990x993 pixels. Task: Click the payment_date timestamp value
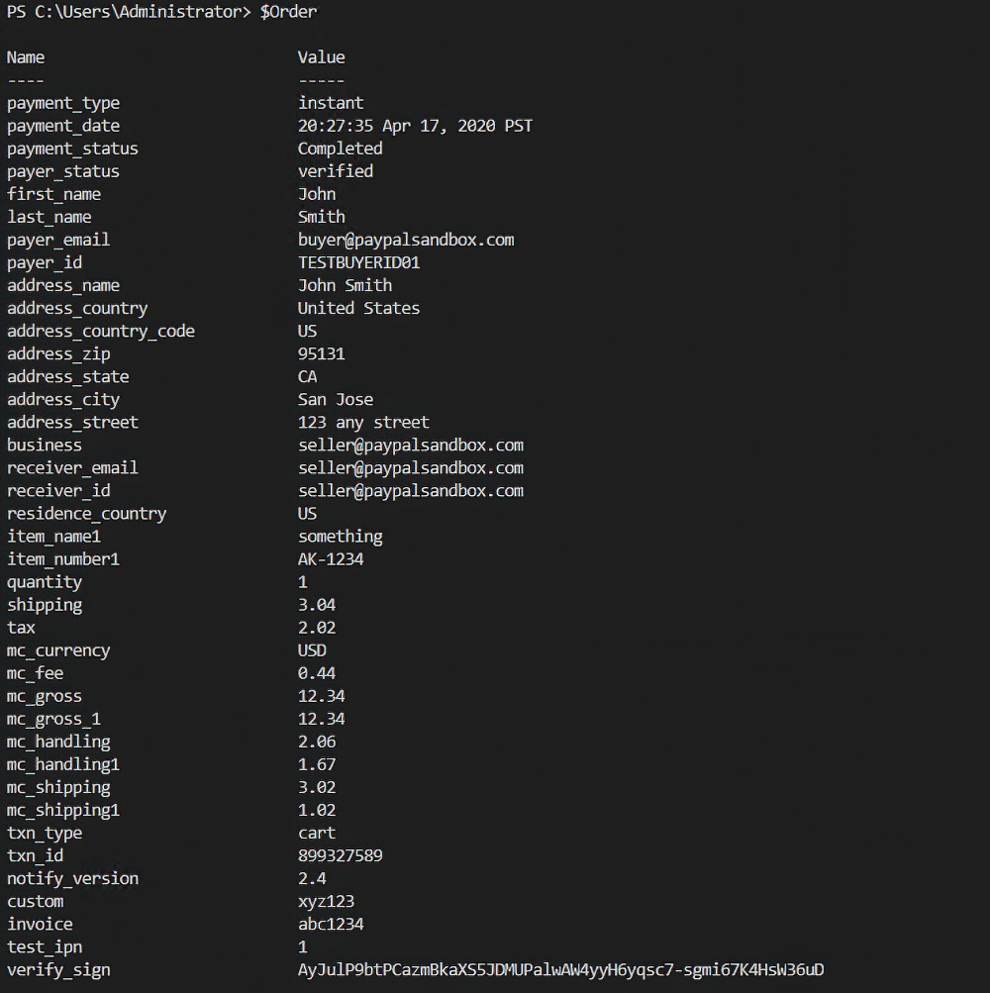pos(415,126)
